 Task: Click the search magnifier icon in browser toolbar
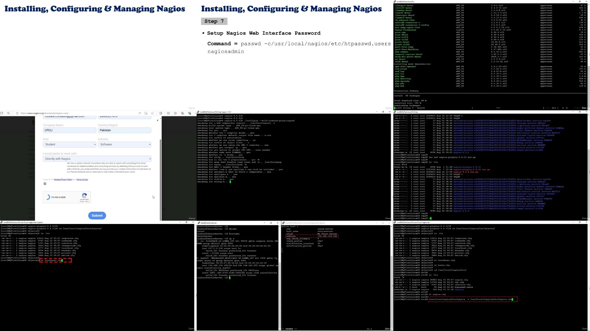coord(9,113)
